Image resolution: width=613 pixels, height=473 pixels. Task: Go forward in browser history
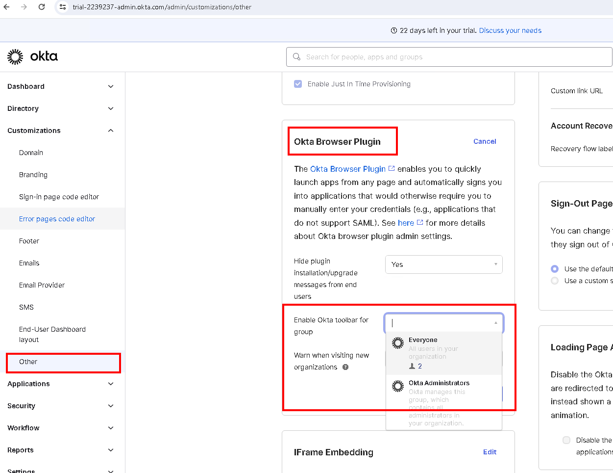tap(24, 7)
